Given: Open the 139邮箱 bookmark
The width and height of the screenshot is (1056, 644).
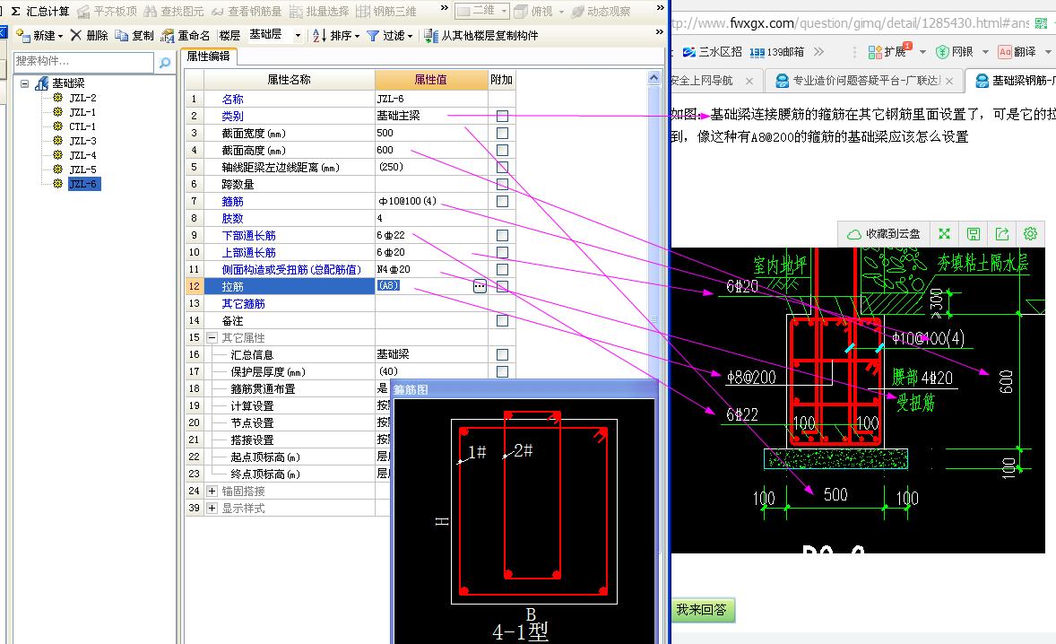Looking at the screenshot, I should tap(776, 52).
